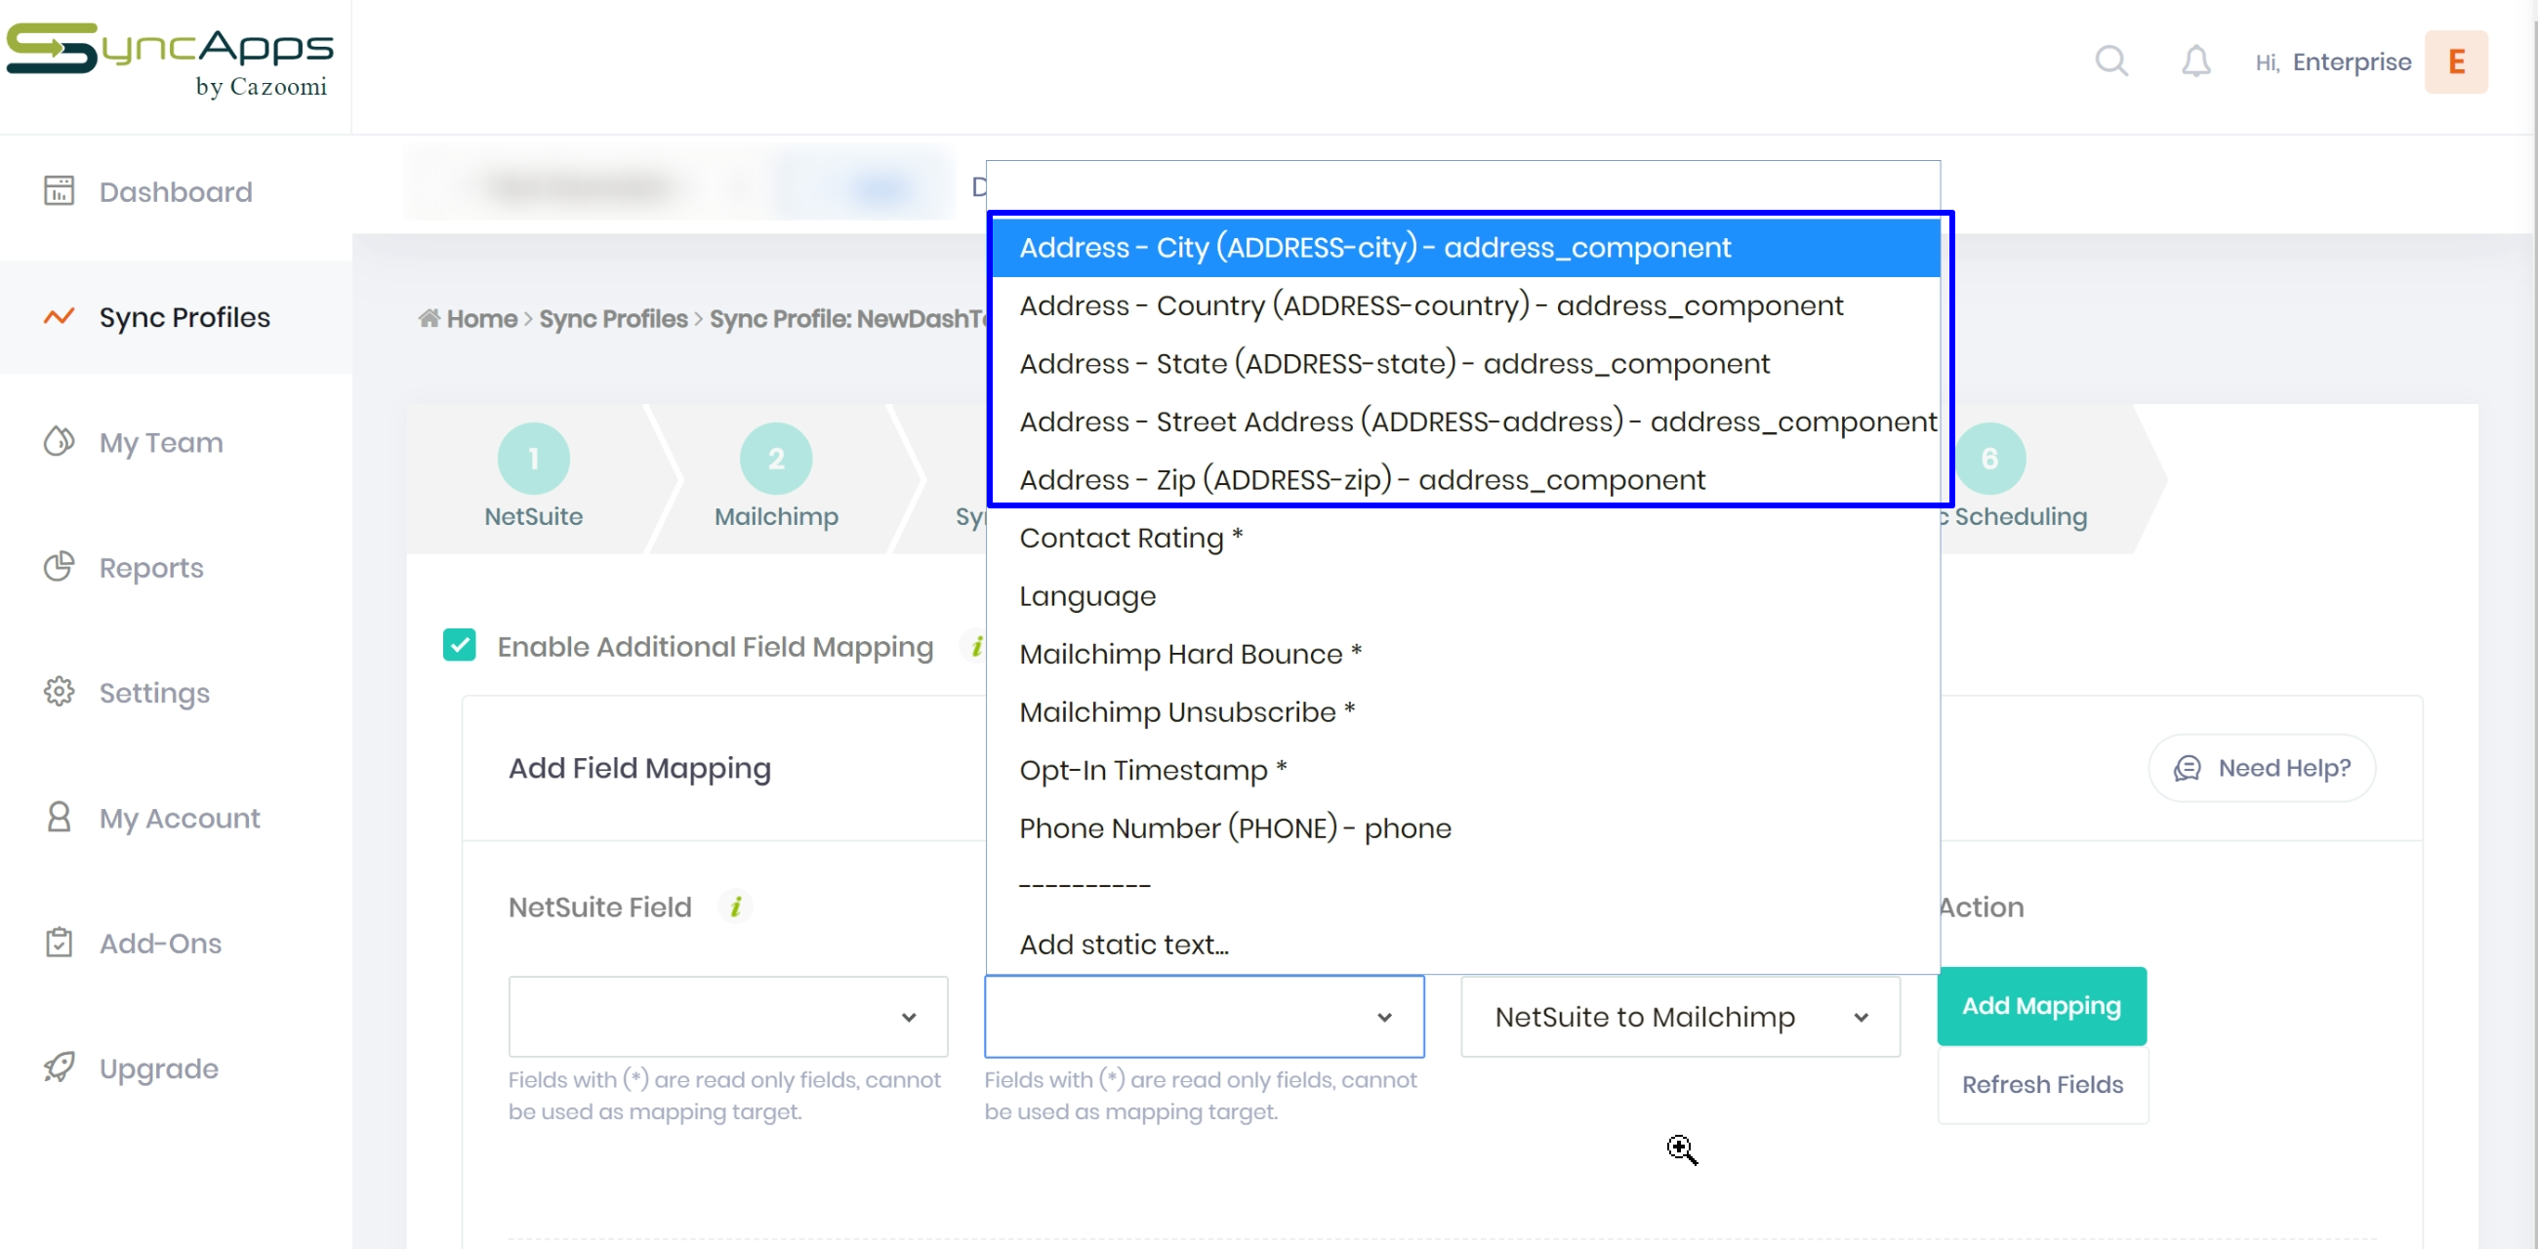Select Opt-In Timestamp * option
2538x1249 pixels.
[x=1463, y=770]
